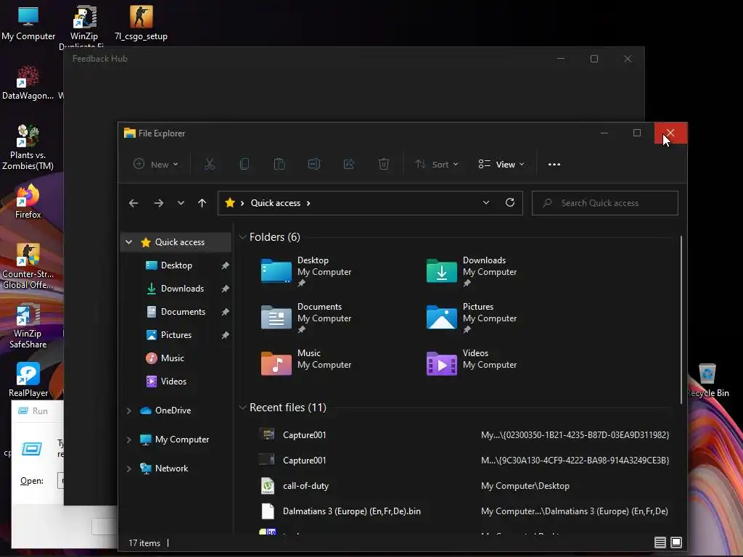This screenshot has height=557, width=743.
Task: Open the Videos folder tile
Action: pyautogui.click(x=472, y=363)
